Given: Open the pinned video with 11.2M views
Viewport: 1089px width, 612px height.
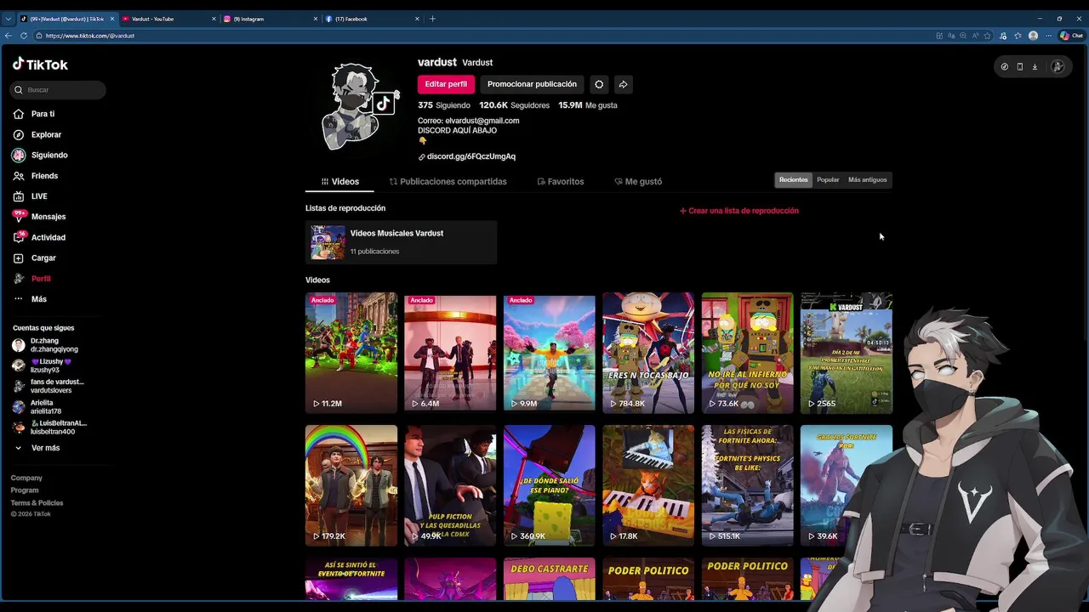Looking at the screenshot, I should (x=351, y=353).
